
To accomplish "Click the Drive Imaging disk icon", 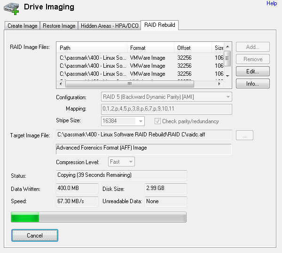I will point(11,8).
